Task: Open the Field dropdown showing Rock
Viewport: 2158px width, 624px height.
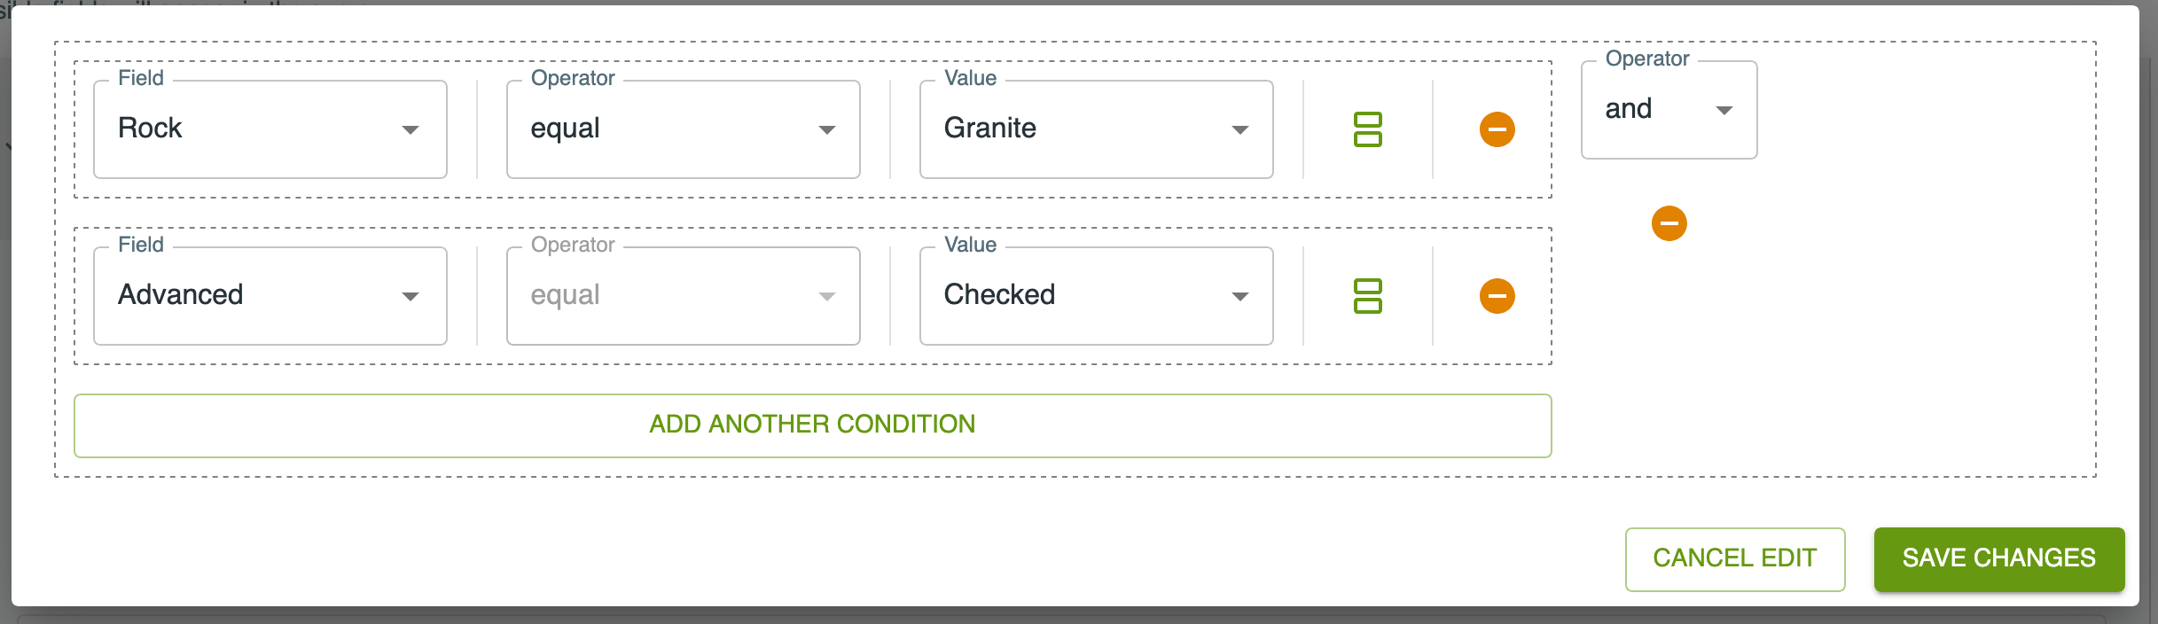Action: click(x=270, y=129)
